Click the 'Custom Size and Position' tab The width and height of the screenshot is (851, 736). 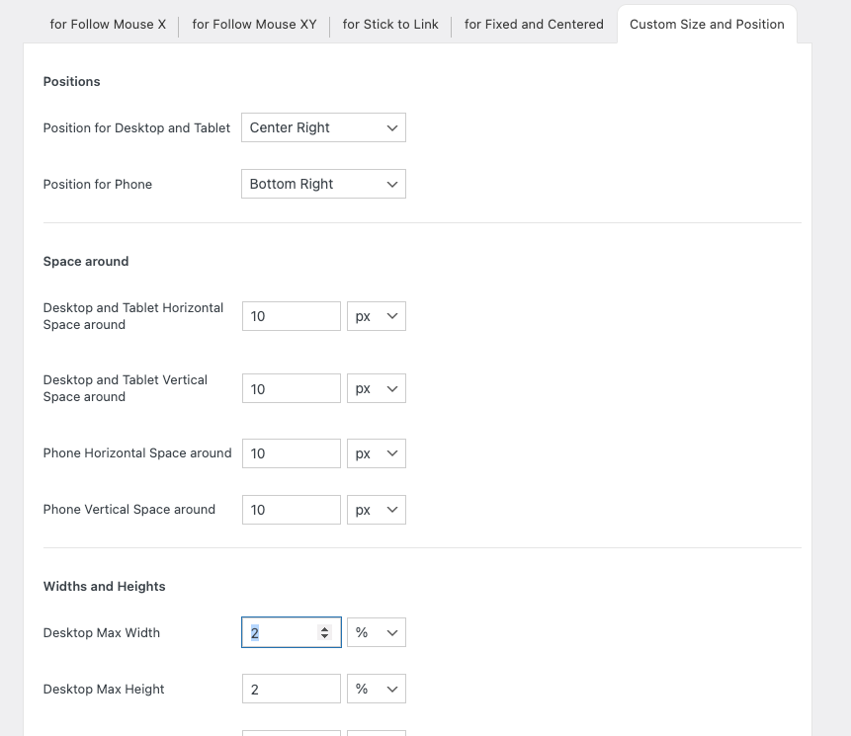(707, 24)
